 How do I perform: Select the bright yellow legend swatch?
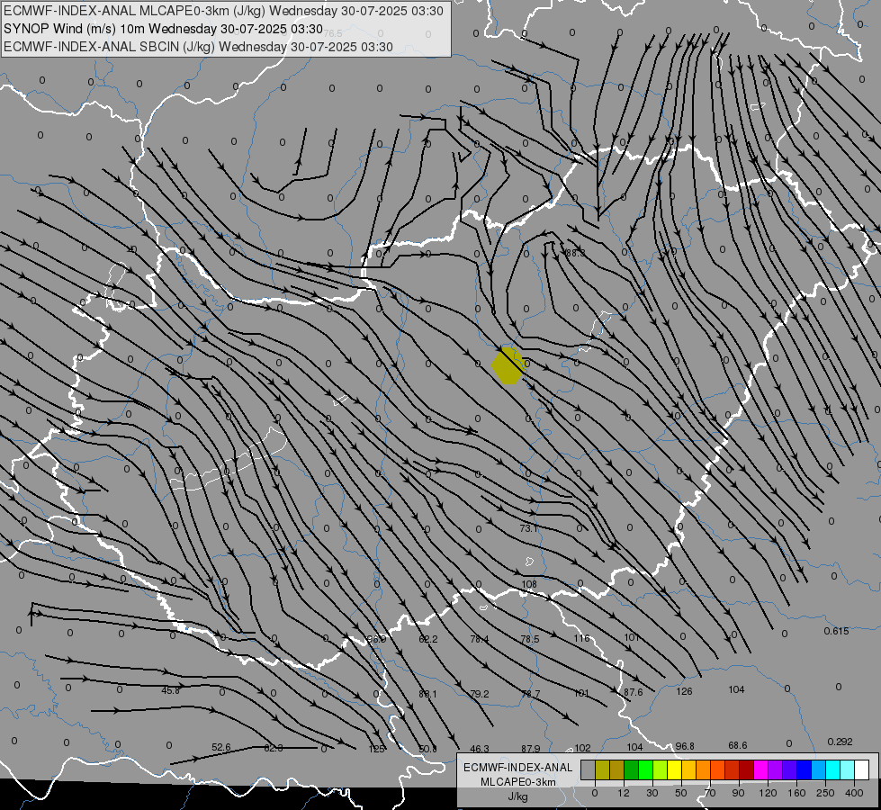click(x=675, y=769)
